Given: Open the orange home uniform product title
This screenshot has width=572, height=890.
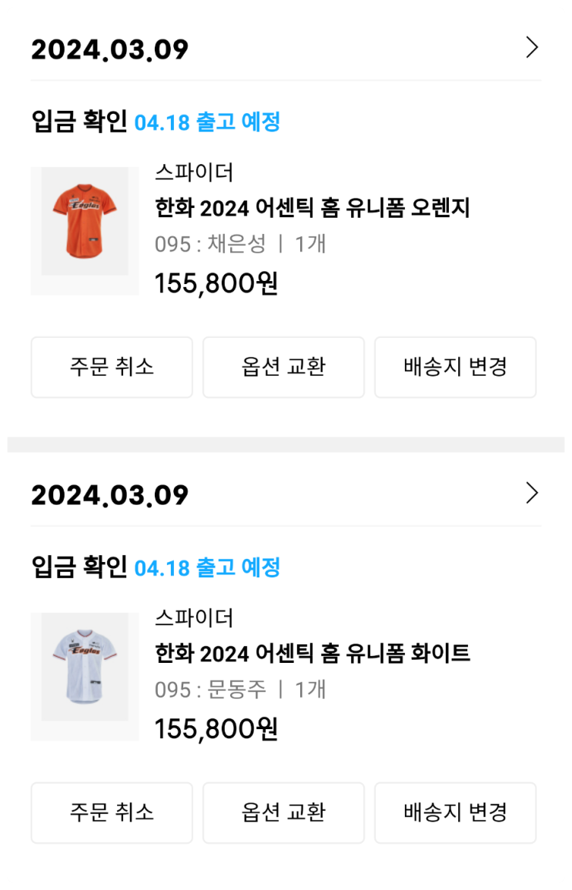Looking at the screenshot, I should point(312,208).
